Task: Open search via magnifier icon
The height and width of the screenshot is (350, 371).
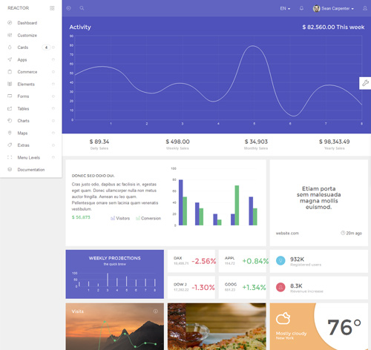Action: tap(82, 8)
